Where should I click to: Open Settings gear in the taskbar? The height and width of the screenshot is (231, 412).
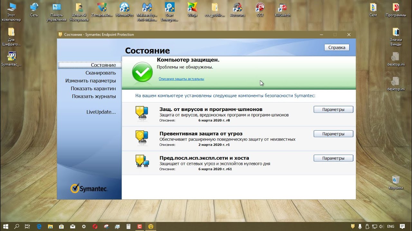point(84,226)
